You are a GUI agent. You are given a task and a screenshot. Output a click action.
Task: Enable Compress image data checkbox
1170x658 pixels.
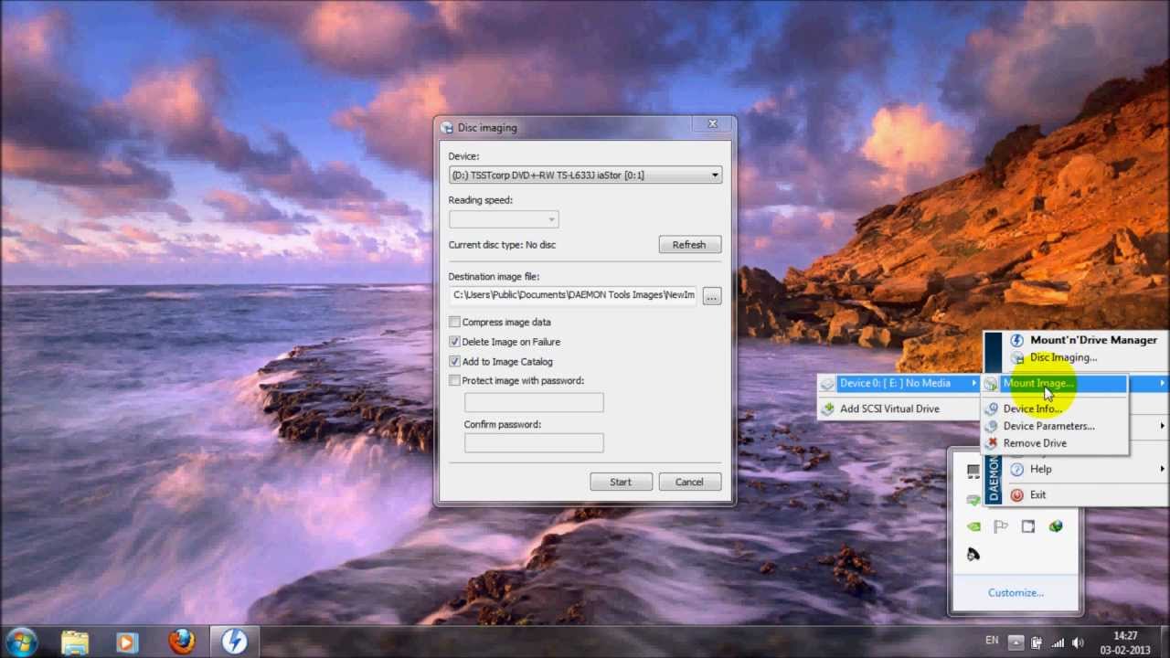click(x=454, y=322)
